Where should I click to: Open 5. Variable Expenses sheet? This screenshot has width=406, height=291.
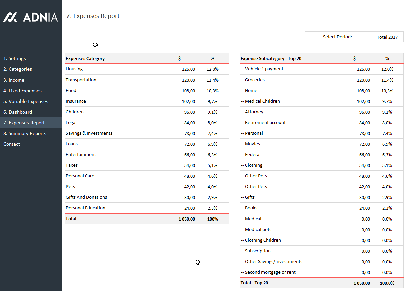[26, 101]
